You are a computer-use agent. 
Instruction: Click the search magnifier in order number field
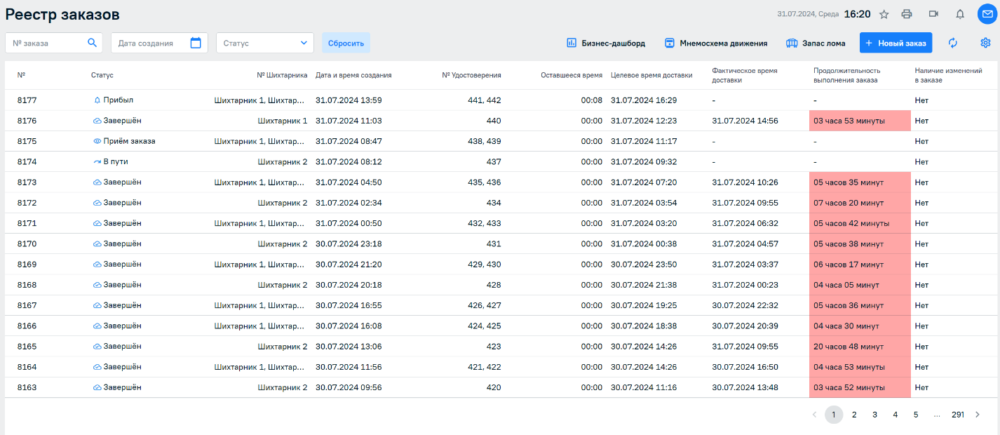pyautogui.click(x=92, y=43)
